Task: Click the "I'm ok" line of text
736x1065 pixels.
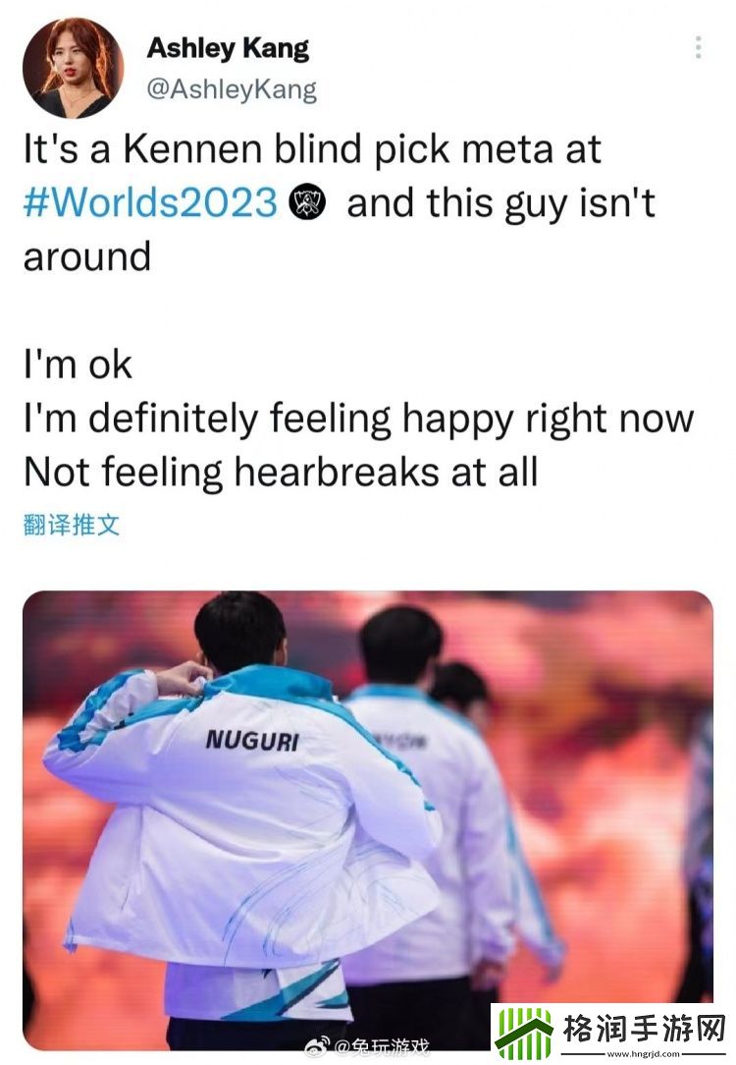Action: click(78, 364)
